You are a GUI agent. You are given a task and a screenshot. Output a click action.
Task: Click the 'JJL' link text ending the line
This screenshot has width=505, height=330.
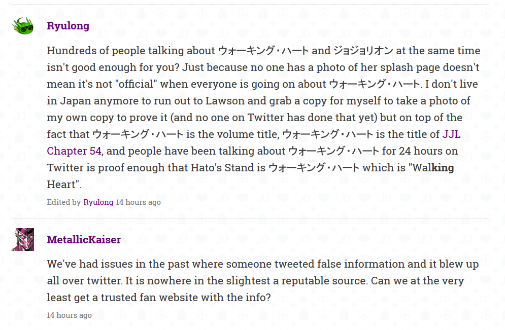click(451, 134)
